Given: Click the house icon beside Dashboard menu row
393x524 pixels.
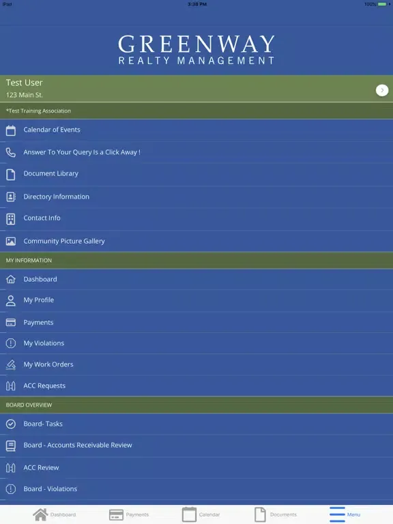Looking at the screenshot, I should 11,279.
